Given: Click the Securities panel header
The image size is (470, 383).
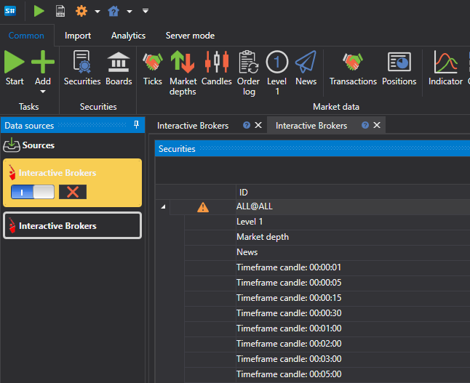Looking at the screenshot, I should (x=312, y=148).
